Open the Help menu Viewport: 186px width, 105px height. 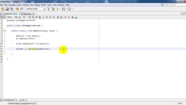67,5
